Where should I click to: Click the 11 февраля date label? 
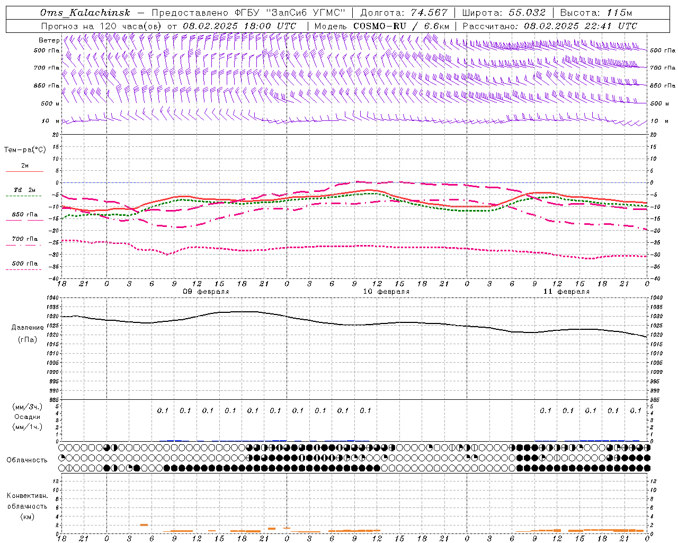pyautogui.click(x=566, y=292)
